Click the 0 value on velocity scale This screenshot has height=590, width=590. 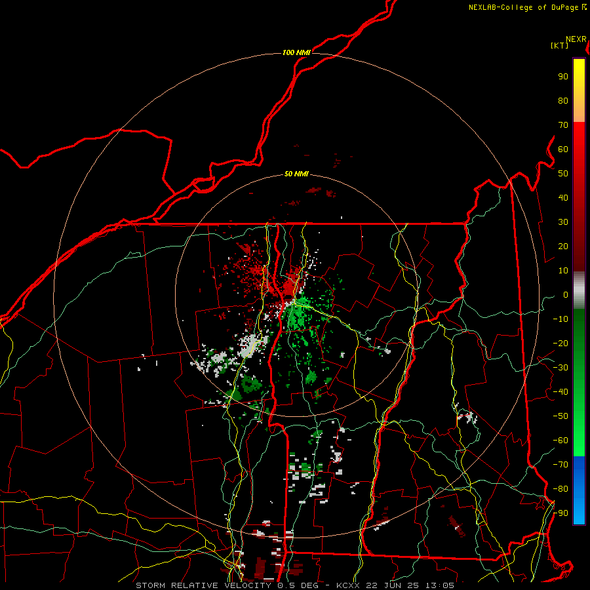(566, 294)
